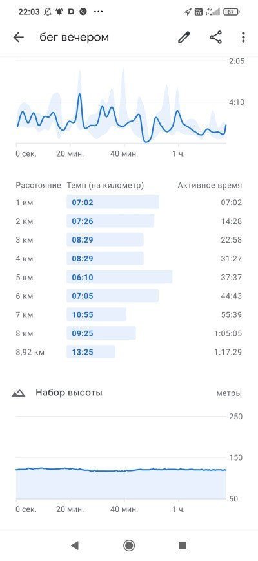The image size is (258, 561).
Task: Tap the 'Темп (на километр)' column header
Action: [105, 185]
